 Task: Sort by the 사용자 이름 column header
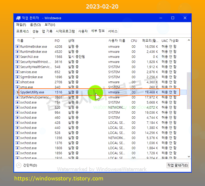click(117, 41)
